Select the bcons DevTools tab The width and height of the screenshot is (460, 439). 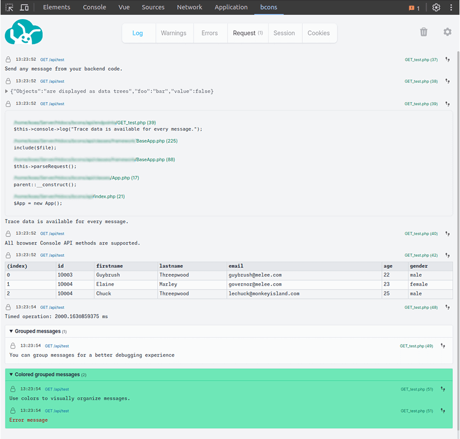point(269,7)
